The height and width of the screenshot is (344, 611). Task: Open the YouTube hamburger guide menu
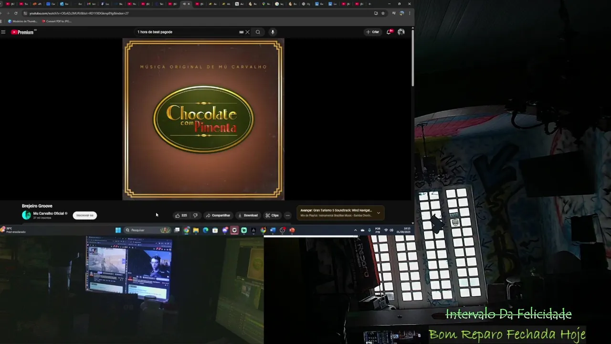(3, 32)
